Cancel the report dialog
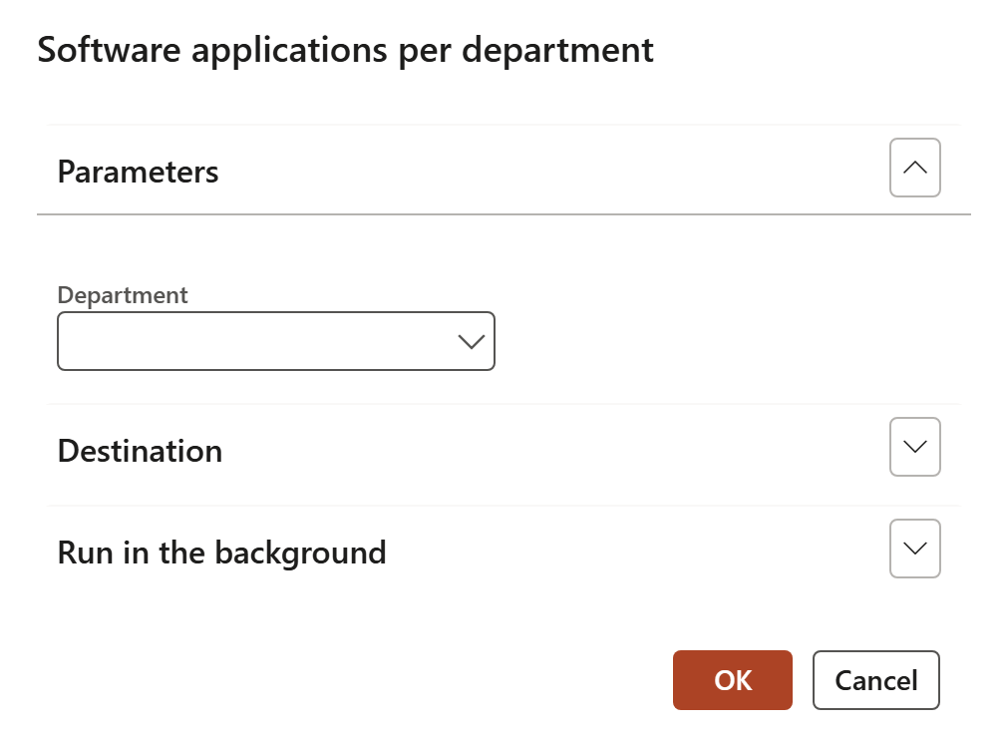Screen dimensions: 1007x740 tap(875, 680)
